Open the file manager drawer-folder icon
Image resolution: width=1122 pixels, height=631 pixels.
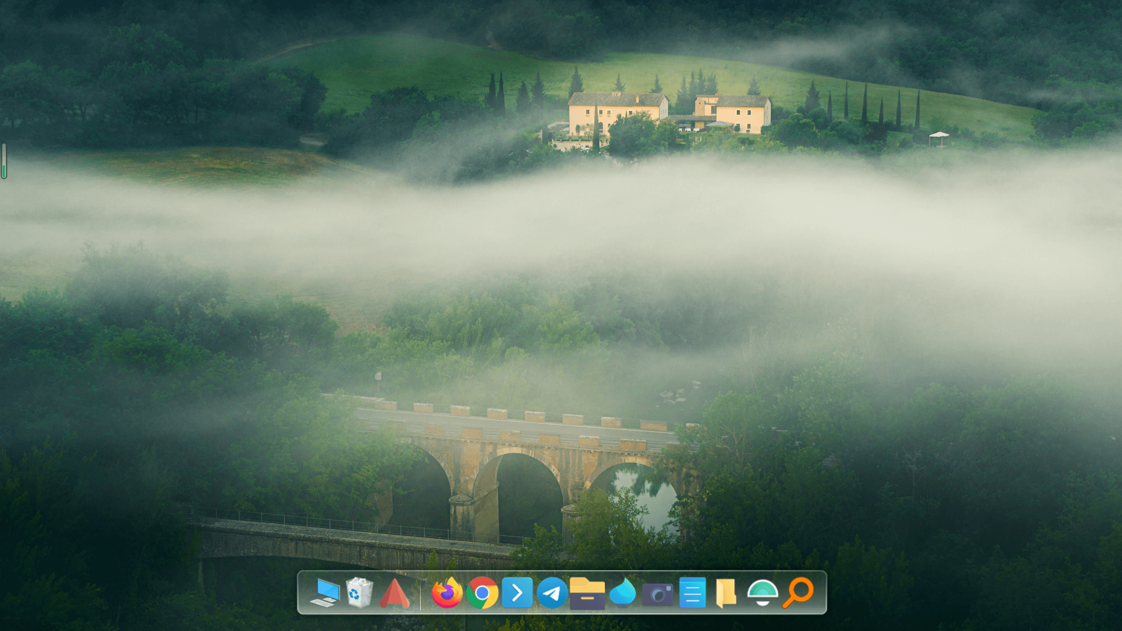pyautogui.click(x=587, y=593)
